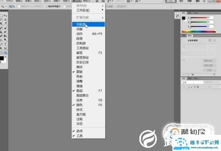This screenshot has width=221, height=151.
Task: Expand the 工作区(K) submenu
Action: click(88, 10)
